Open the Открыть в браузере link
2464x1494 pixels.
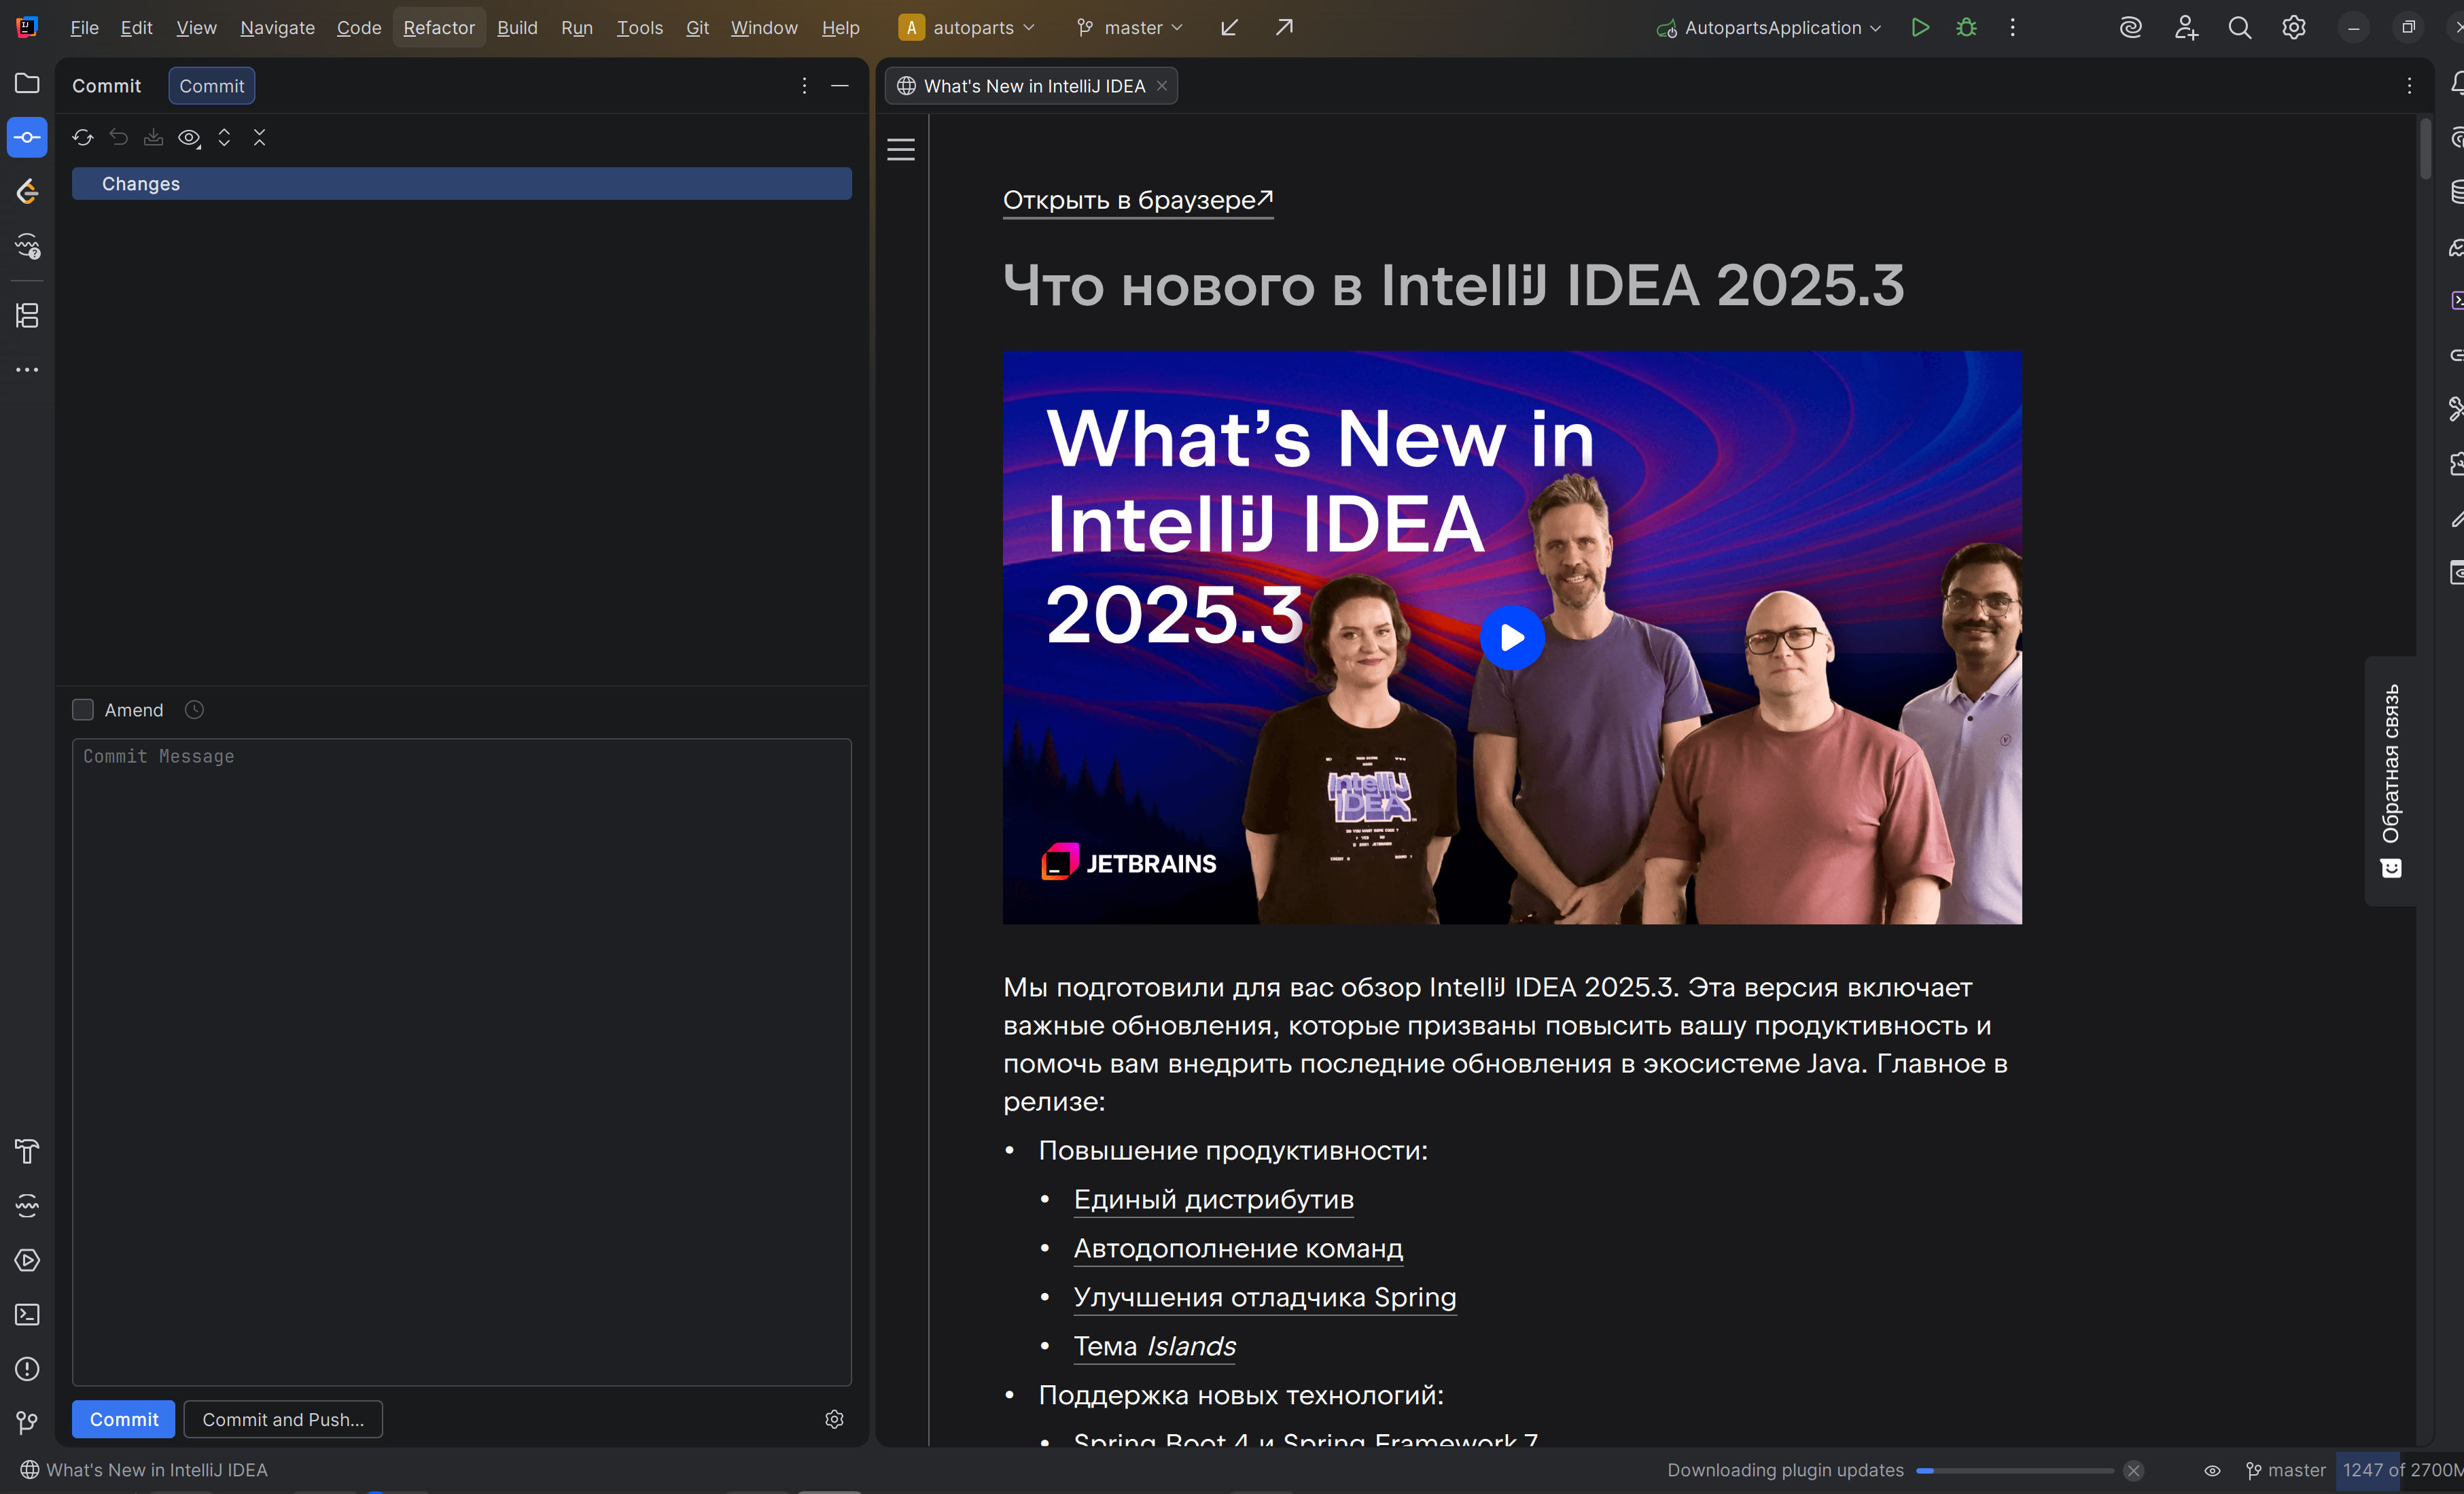[1137, 200]
